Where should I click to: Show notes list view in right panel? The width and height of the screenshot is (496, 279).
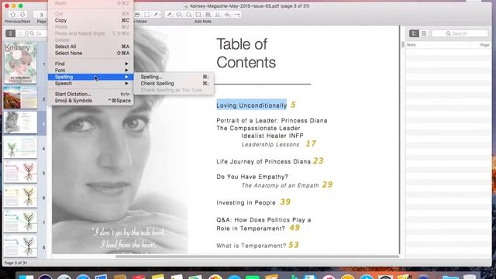(414, 33)
